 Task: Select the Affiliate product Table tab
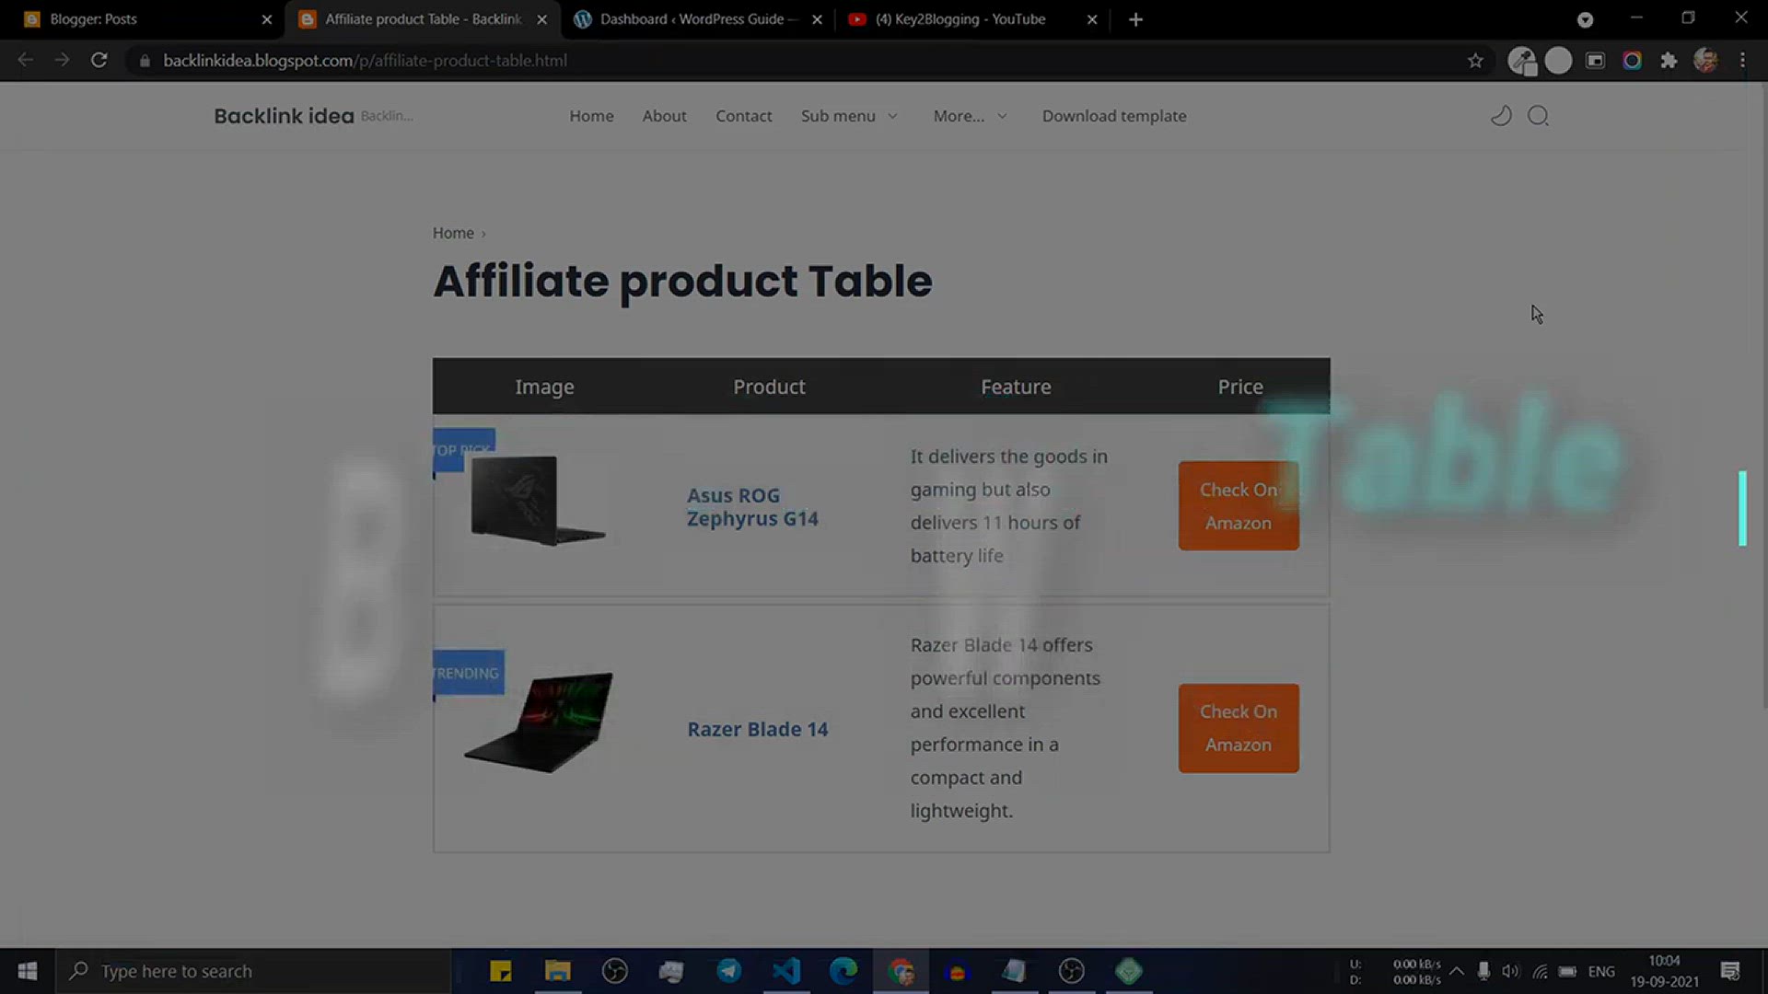[423, 19]
